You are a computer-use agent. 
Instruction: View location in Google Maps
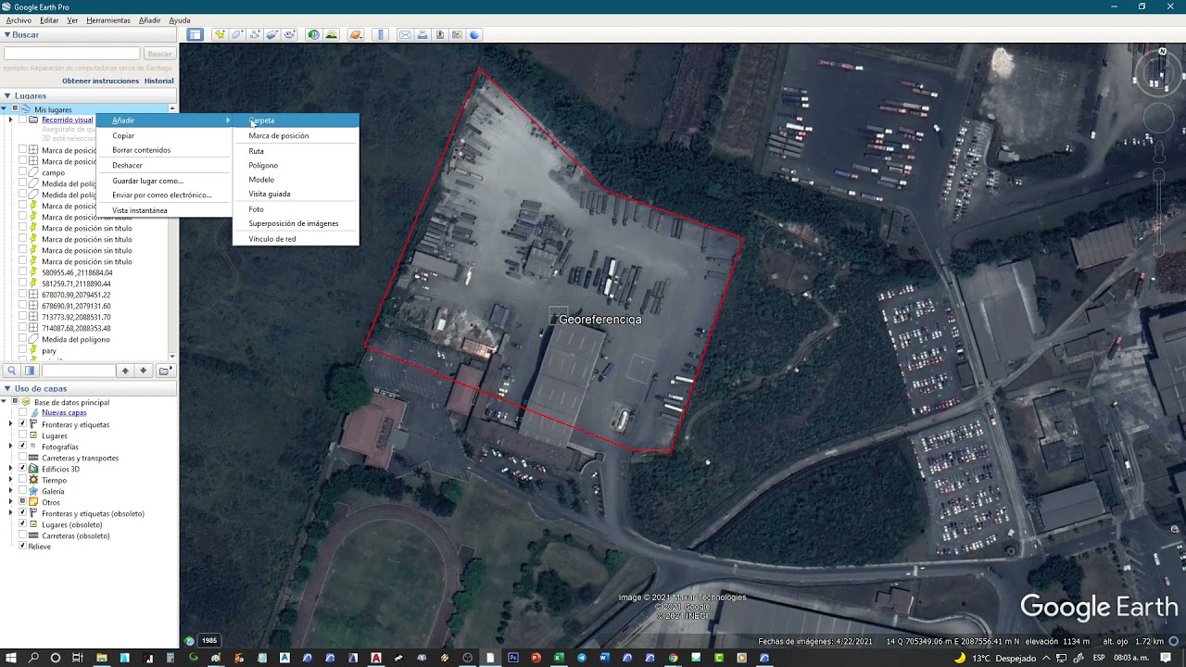coord(458,35)
